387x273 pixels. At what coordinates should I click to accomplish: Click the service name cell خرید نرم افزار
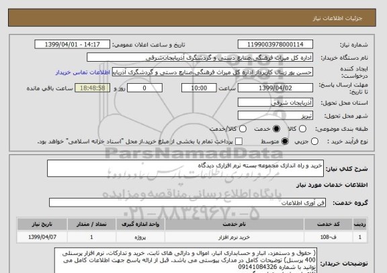click(234, 237)
